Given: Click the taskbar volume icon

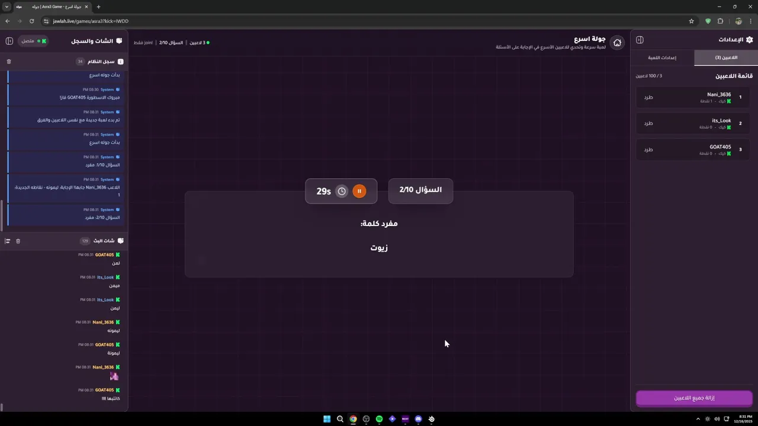Looking at the screenshot, I should [x=717, y=419].
